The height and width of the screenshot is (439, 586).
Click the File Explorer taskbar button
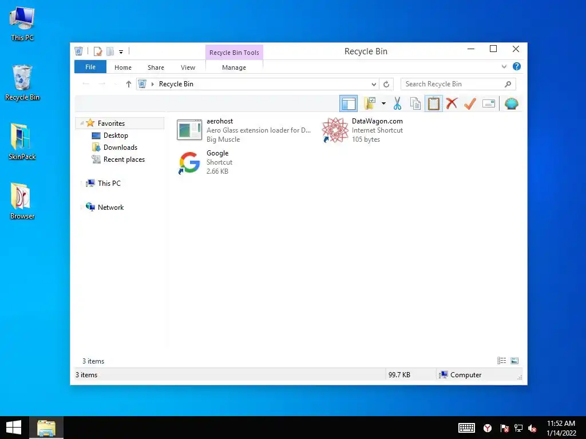click(46, 428)
